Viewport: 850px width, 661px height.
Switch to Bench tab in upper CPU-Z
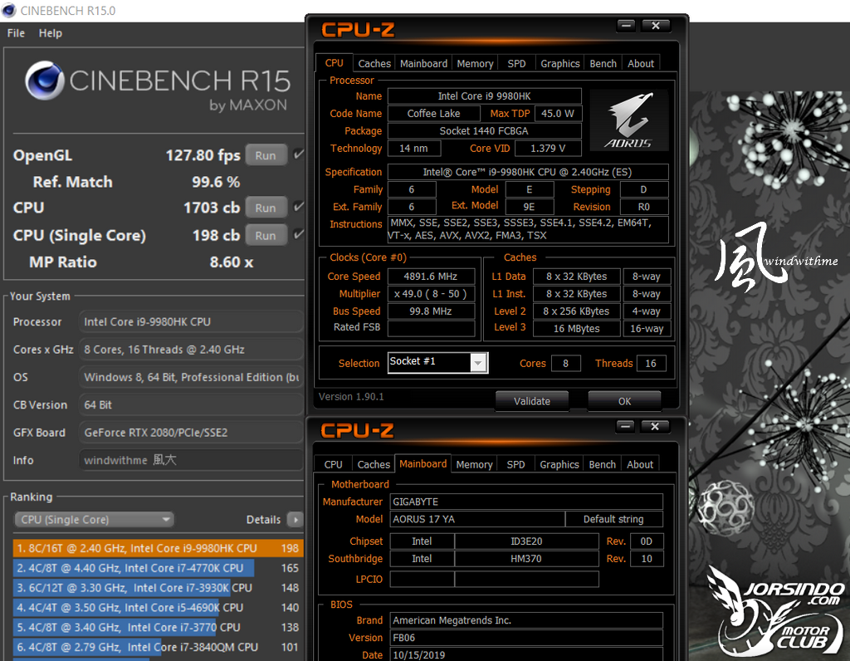(x=603, y=63)
